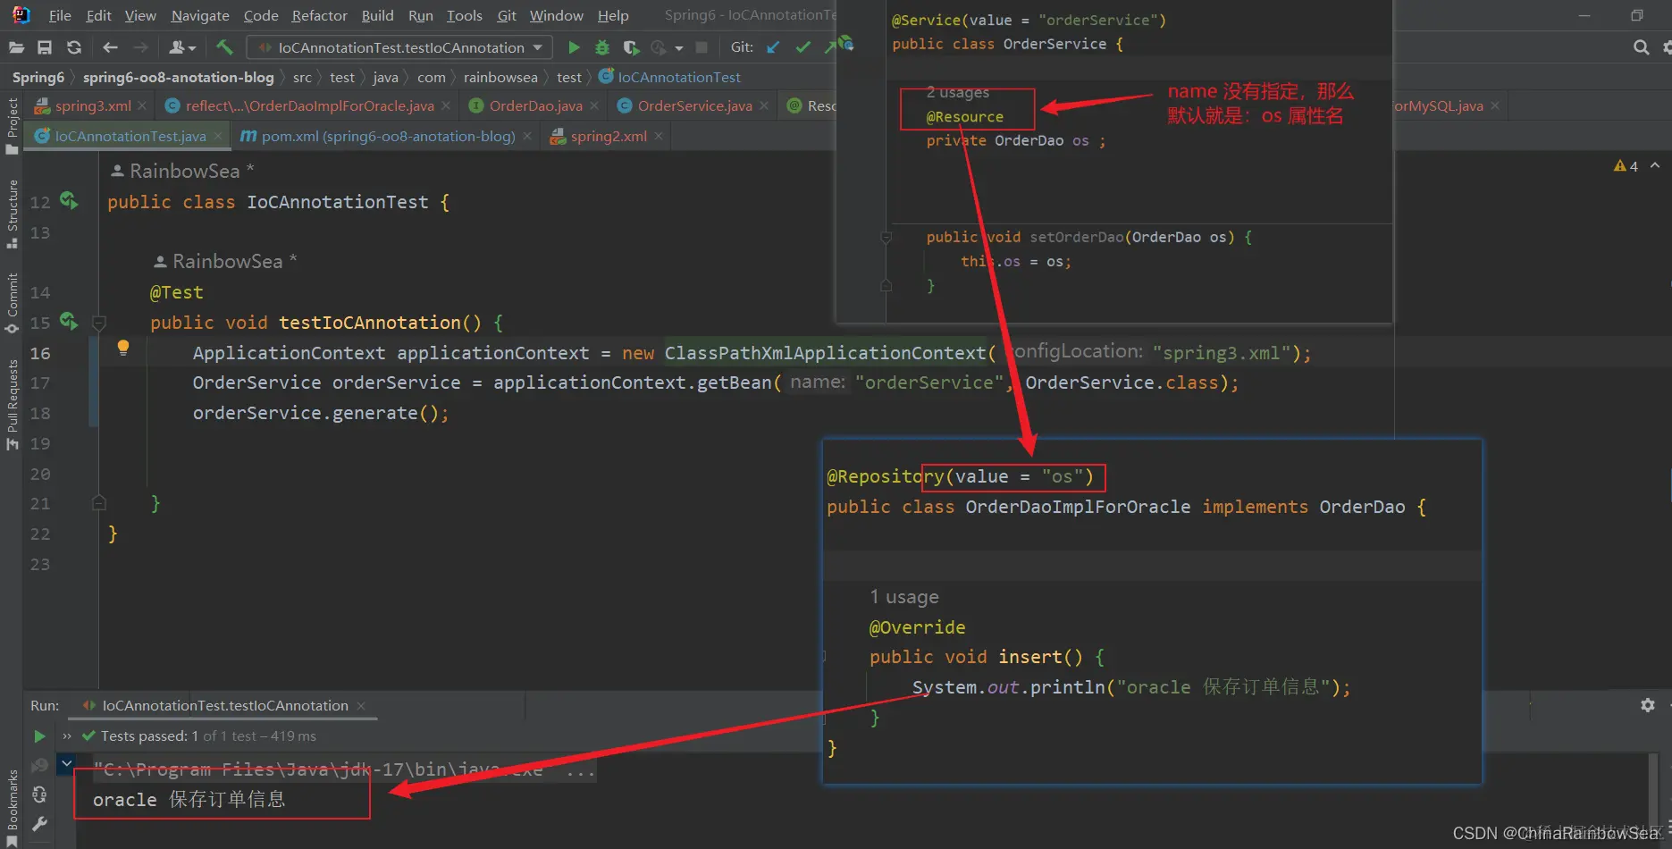Click the 'oracle 保存订单信息' console output
This screenshot has height=849, width=1672.
coord(189,799)
